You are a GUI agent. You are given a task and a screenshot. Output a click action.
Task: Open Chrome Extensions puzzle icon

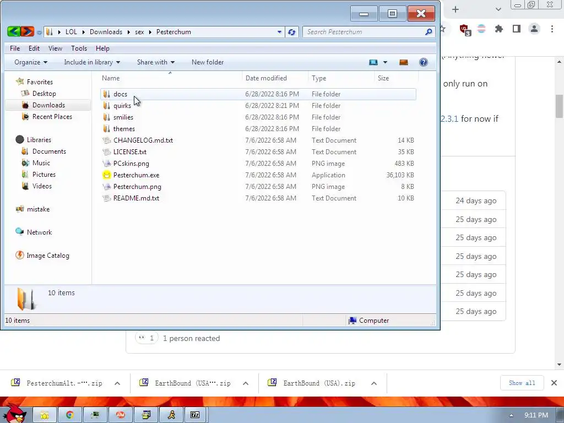(x=499, y=29)
